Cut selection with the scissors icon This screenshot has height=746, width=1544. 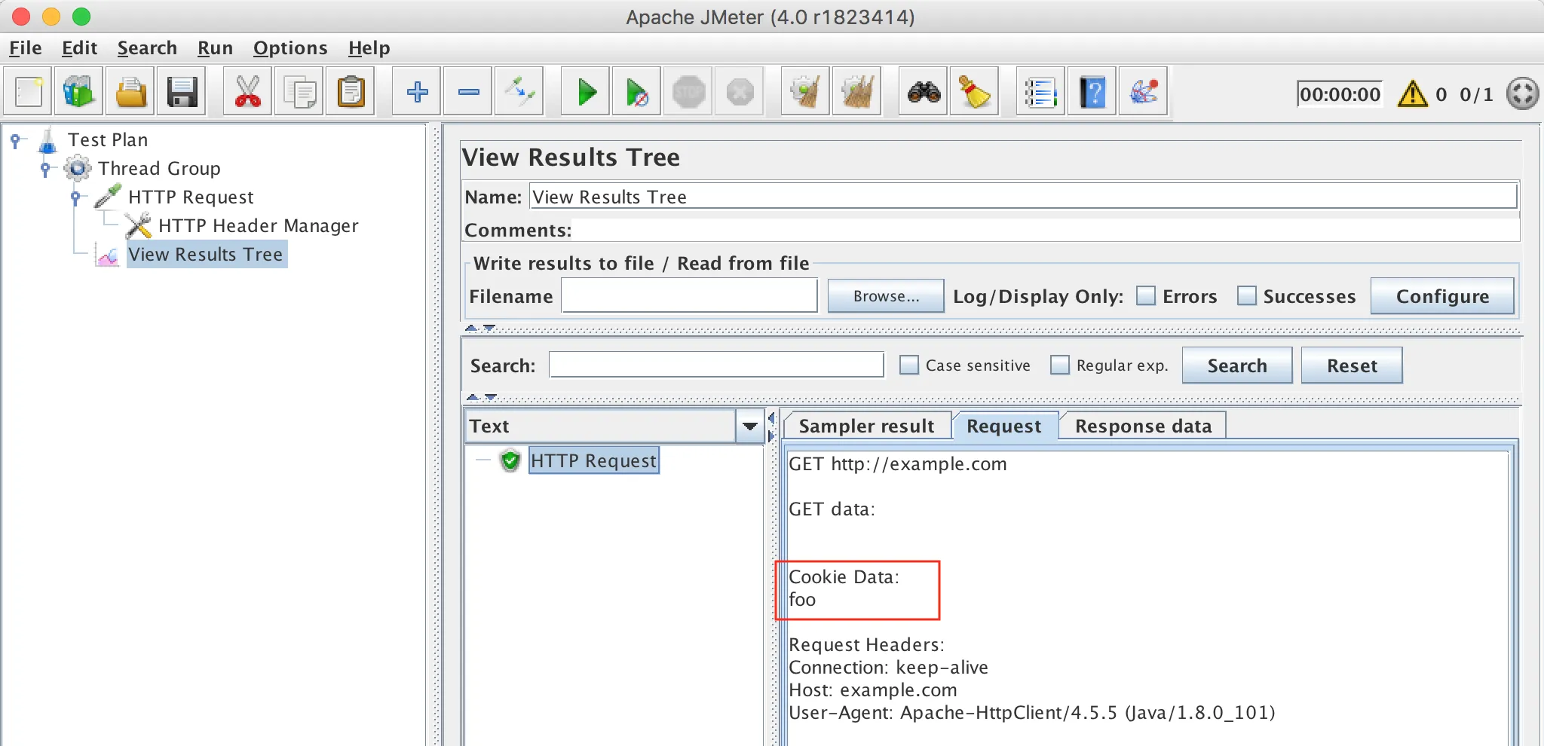pyautogui.click(x=248, y=92)
